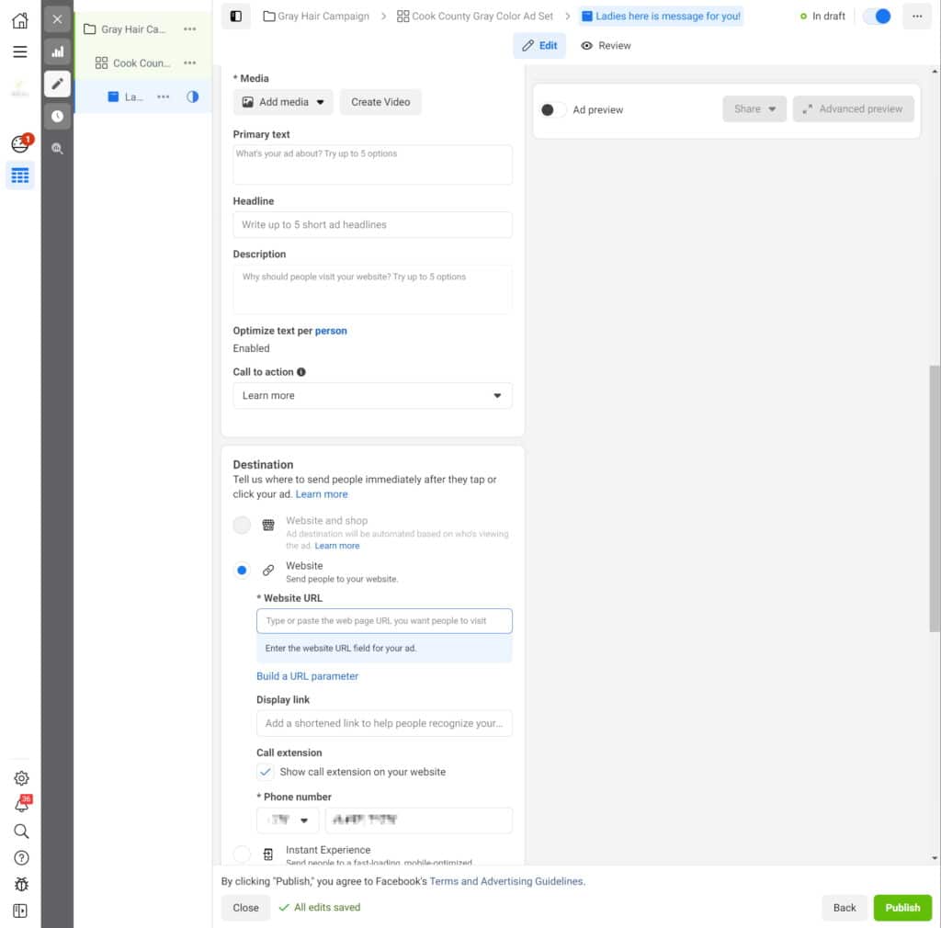Open notifications bell icon
Screen dimensions: 941x928
20,805
